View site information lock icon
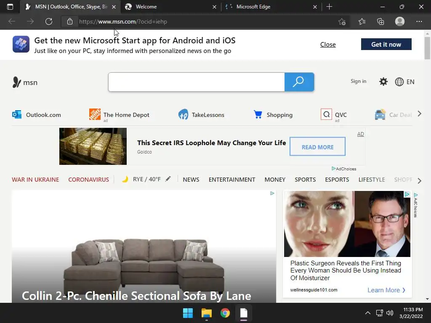The width and height of the screenshot is (431, 323). 70,21
